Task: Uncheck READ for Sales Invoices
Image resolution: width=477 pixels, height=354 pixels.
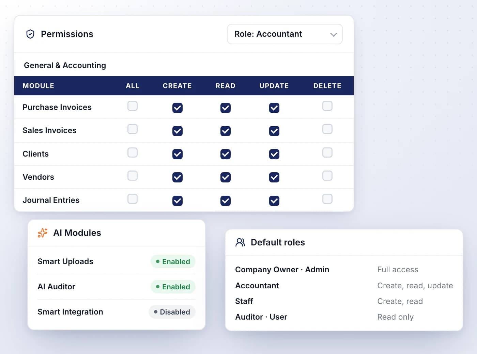Action: 226,131
